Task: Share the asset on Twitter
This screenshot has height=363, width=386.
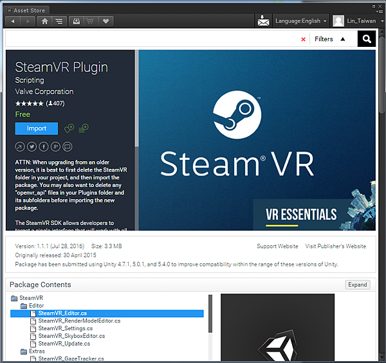Action: tap(32, 146)
